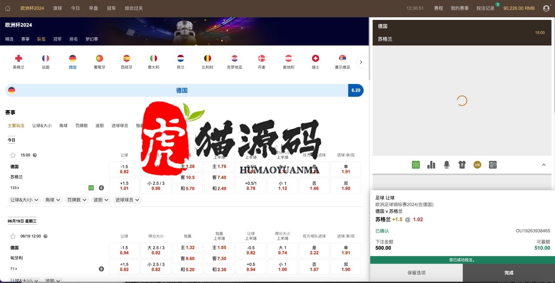Select the 进球球员 market tab

120,125
